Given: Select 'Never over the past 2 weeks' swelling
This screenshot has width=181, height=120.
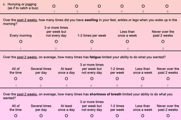Looking at the screenshot, I should 163,41.
